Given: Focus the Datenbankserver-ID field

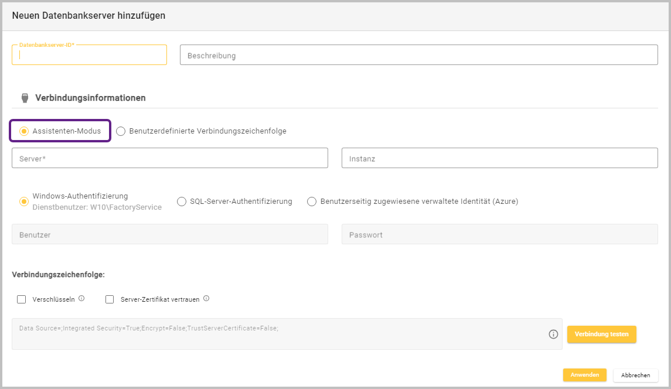Looking at the screenshot, I should (x=89, y=55).
